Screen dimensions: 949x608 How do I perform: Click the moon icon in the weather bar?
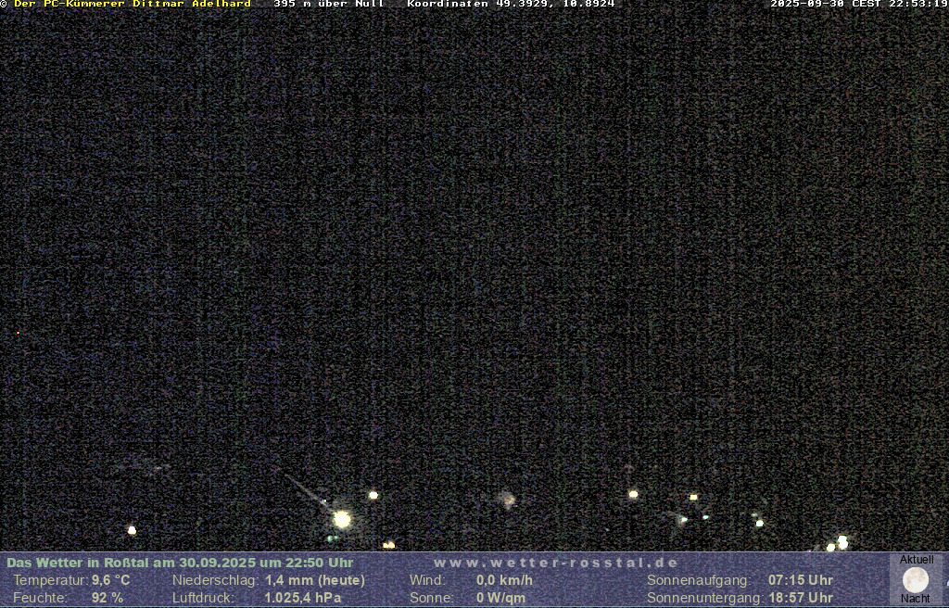tap(915, 580)
